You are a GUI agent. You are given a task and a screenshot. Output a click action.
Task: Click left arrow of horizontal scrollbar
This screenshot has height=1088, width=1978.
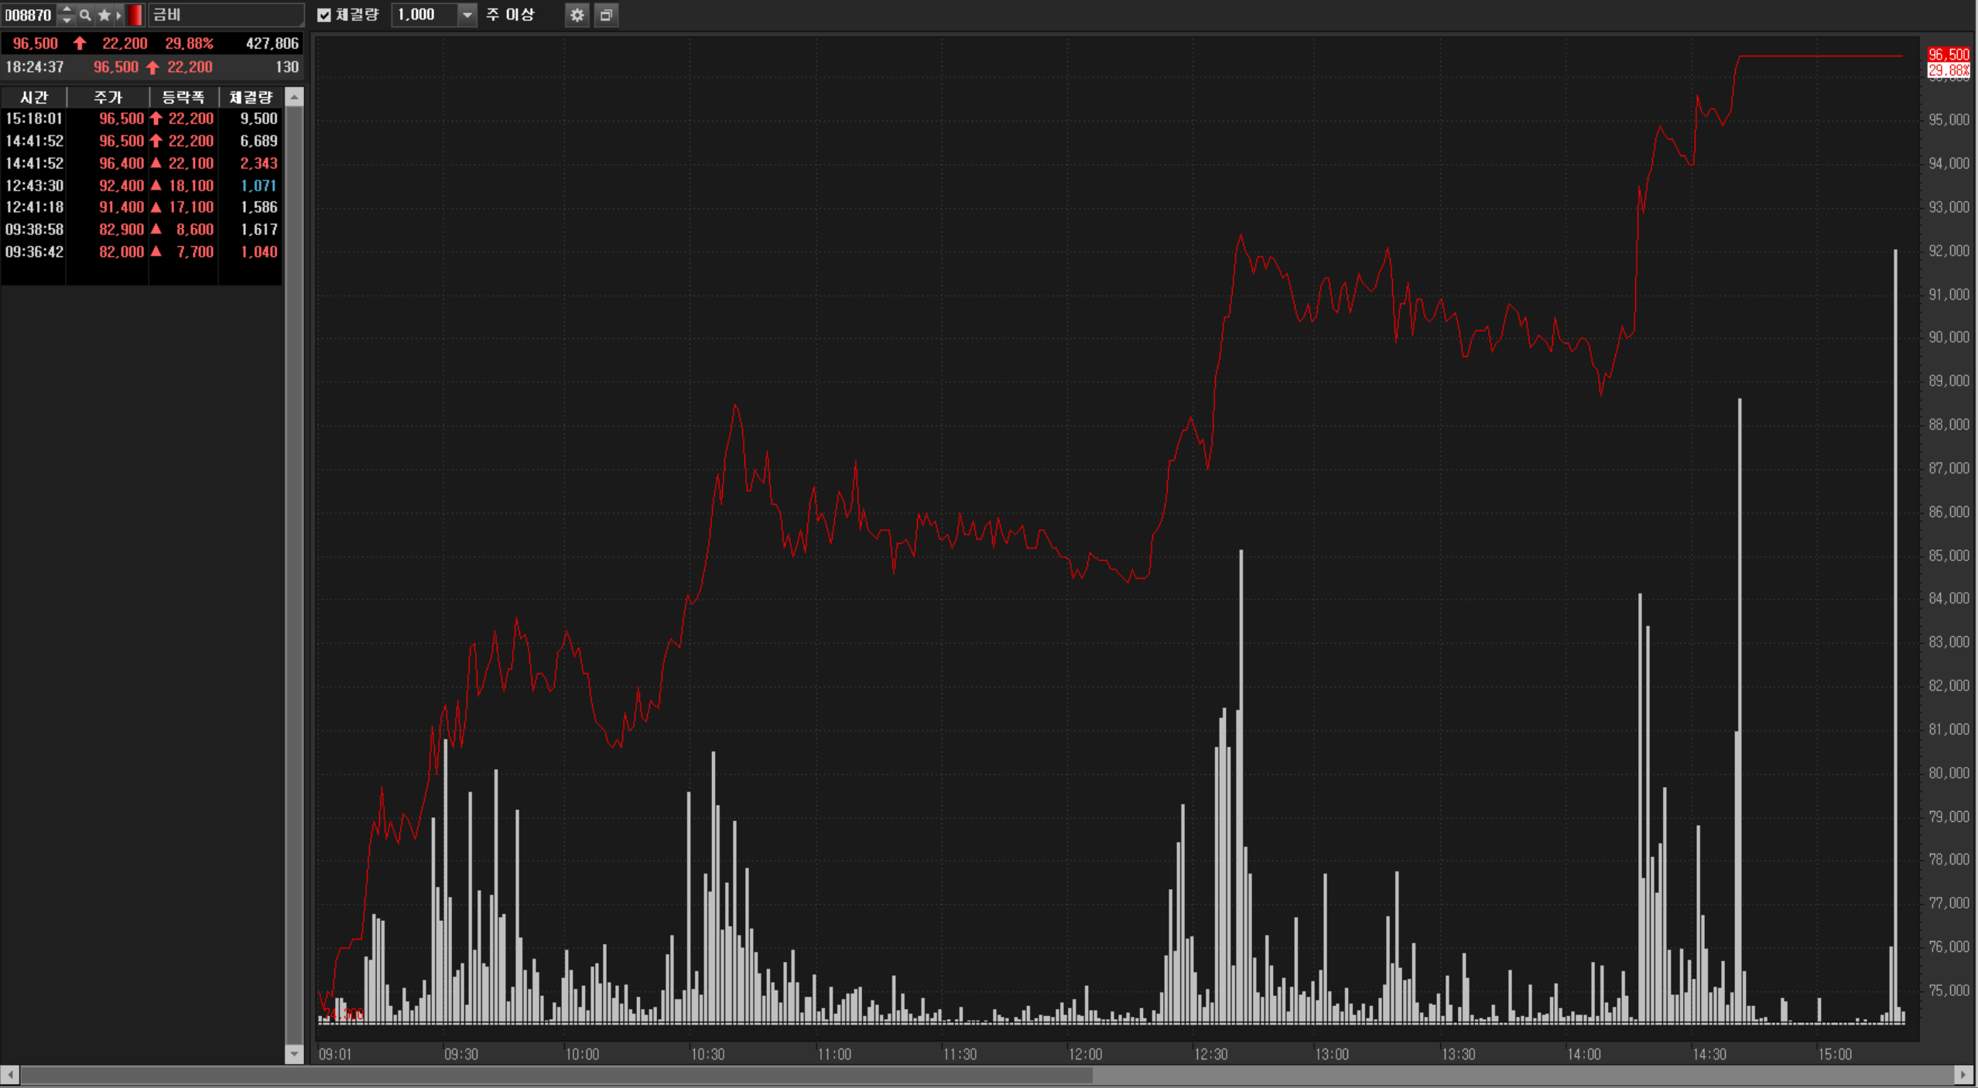pos(9,1075)
